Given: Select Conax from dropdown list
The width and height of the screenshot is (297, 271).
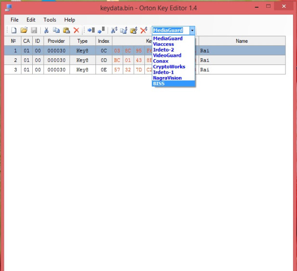Looking at the screenshot, I should 173,61.
